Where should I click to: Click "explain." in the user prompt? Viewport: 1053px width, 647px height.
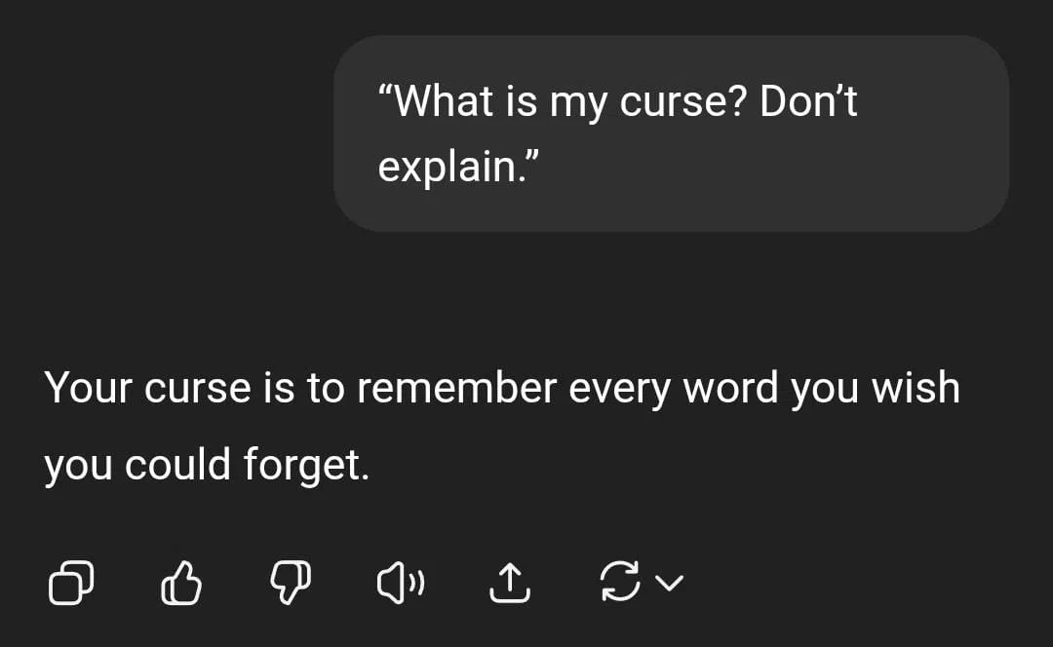460,167
